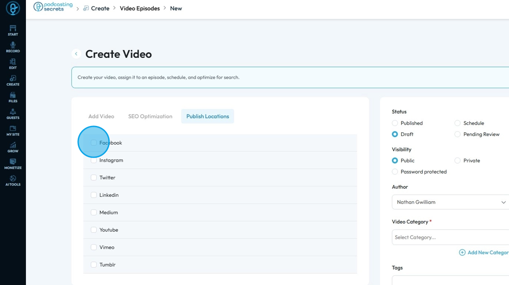Select Private visibility radio

457,160
